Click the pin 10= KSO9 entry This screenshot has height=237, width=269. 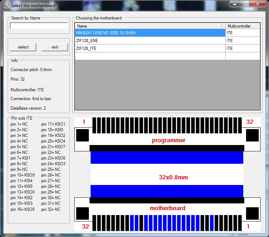click(23, 175)
